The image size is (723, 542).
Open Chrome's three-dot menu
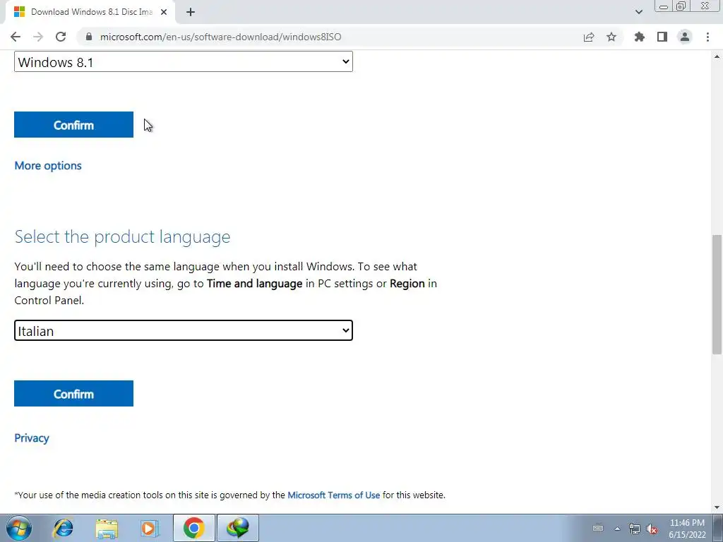point(707,37)
